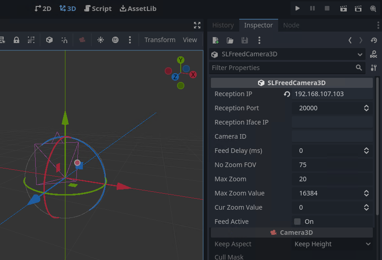Switch to the 2D workspace
Image resolution: width=382 pixels, height=260 pixels.
43,9
